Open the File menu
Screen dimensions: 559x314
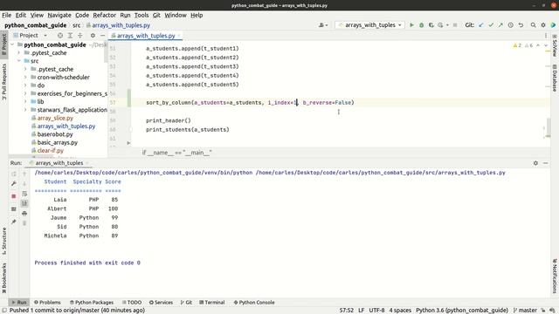coord(7,15)
